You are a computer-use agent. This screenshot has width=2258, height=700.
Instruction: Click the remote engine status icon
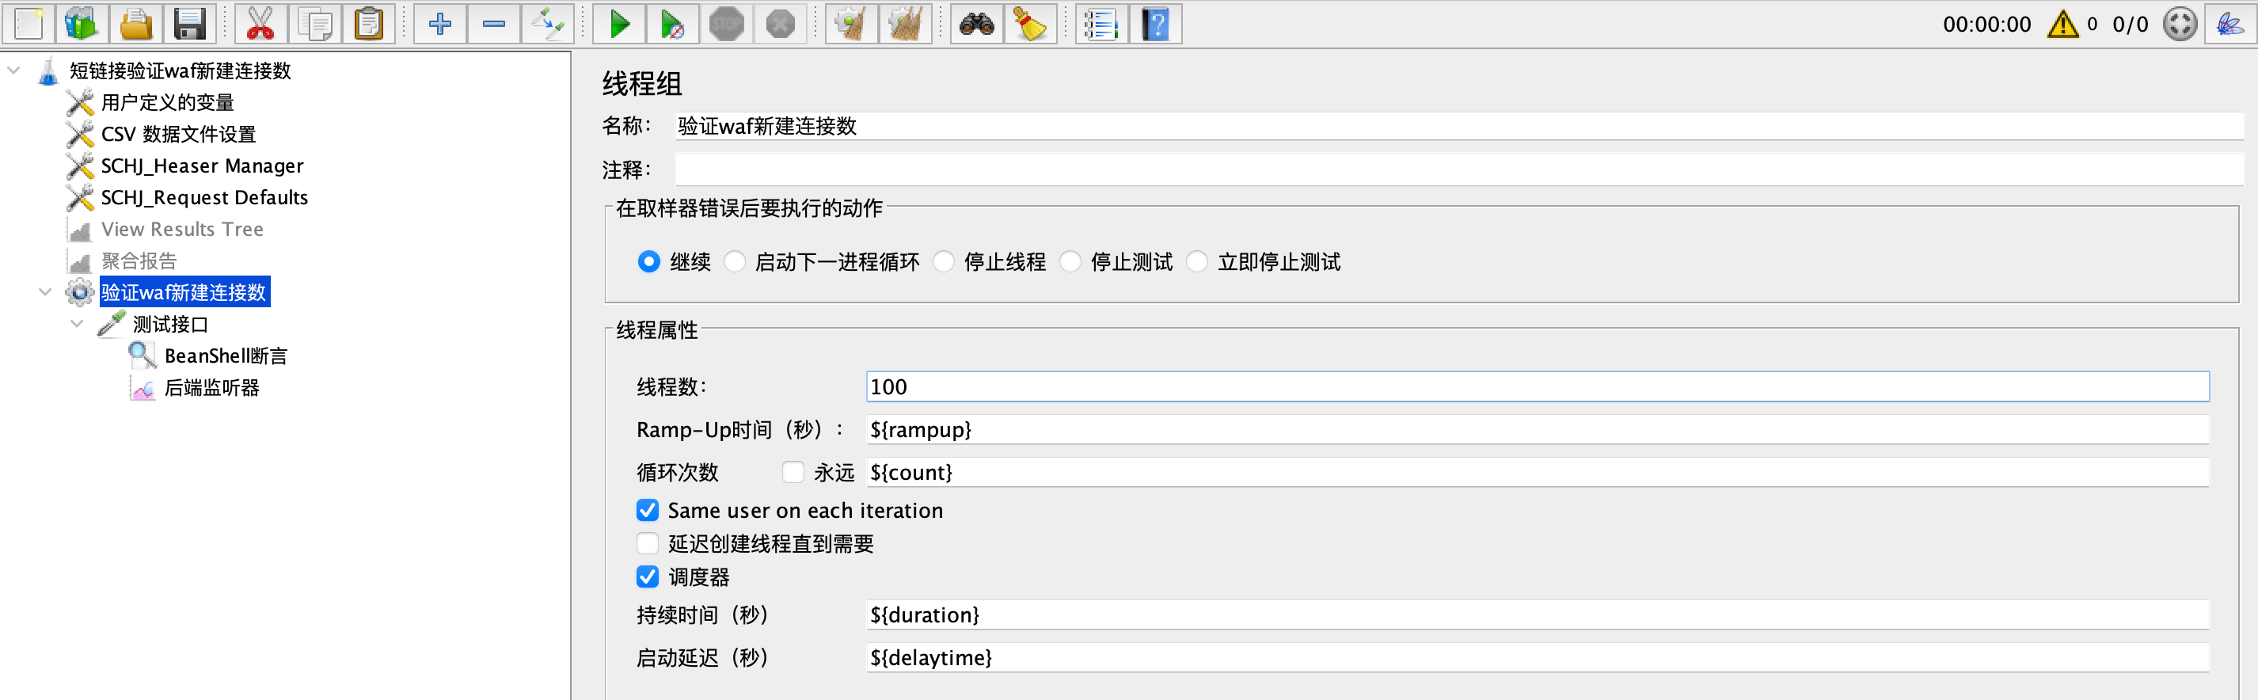pos(2180,24)
